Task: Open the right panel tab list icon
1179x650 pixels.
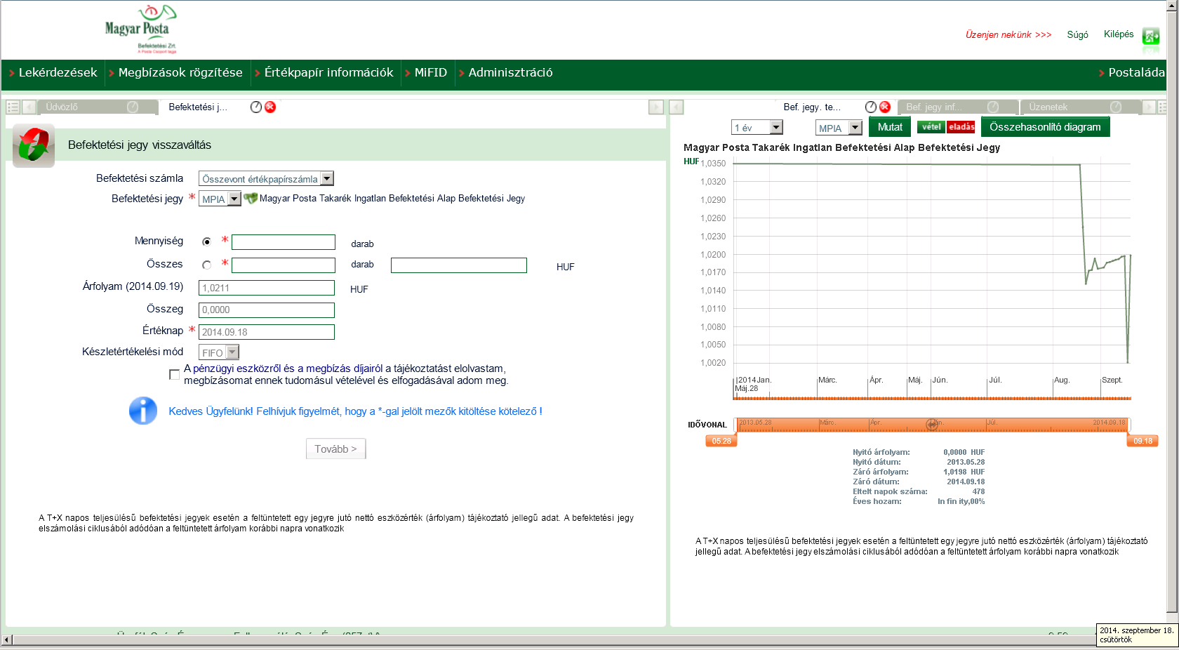Action: (x=1162, y=107)
